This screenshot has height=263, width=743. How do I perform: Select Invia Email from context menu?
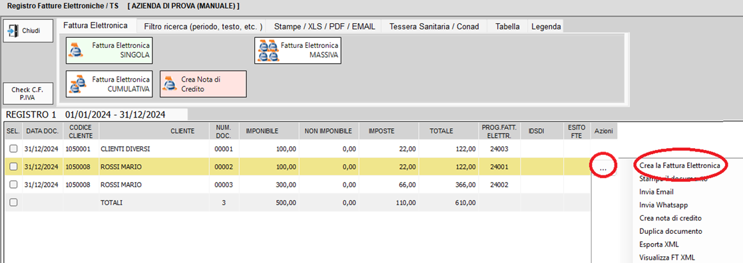(656, 192)
